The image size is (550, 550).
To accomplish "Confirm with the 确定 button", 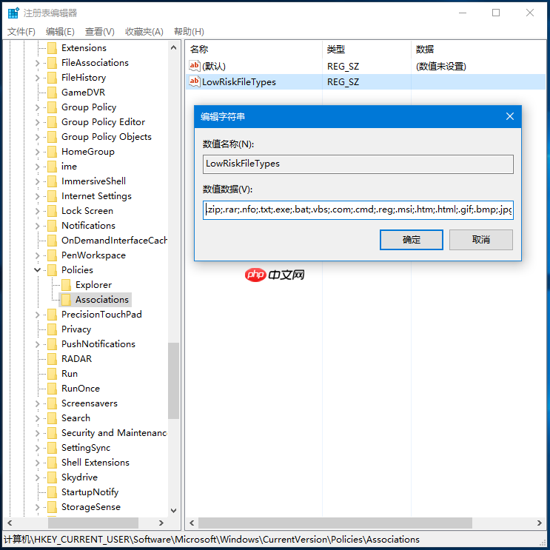I will click(411, 240).
